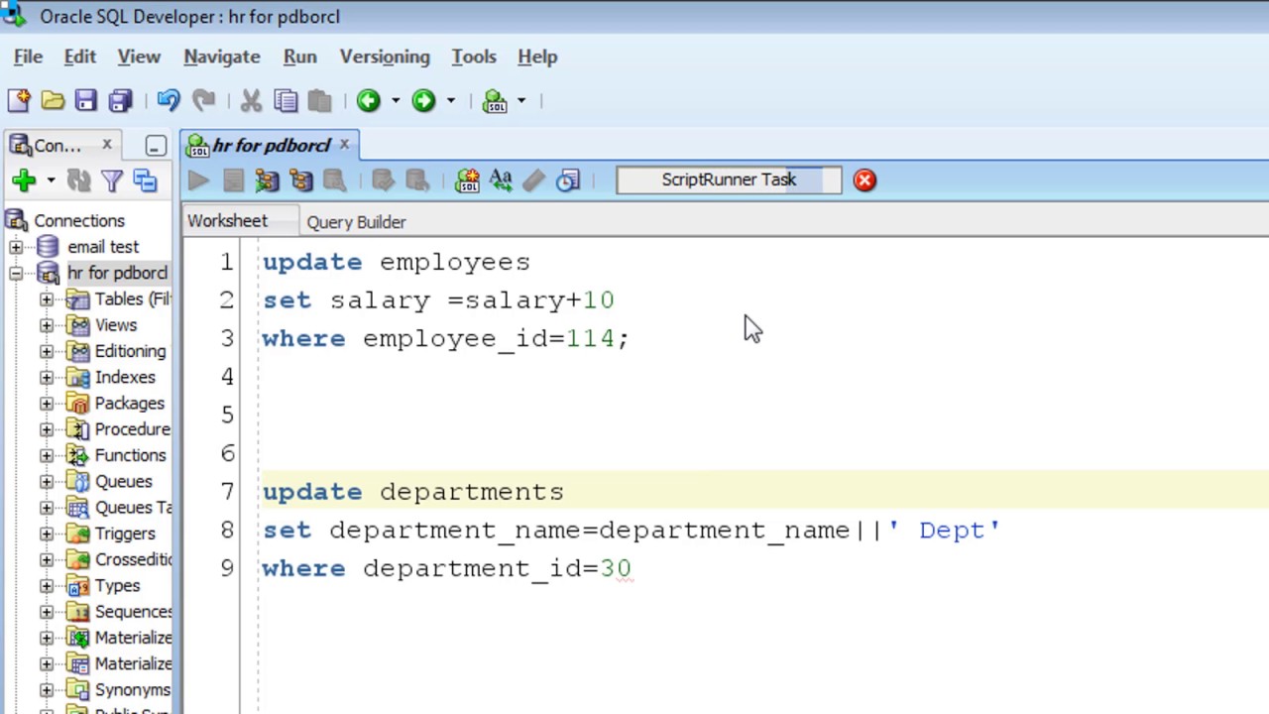This screenshot has width=1269, height=714.
Task: Click the Paste clipboard icon
Action: click(319, 100)
